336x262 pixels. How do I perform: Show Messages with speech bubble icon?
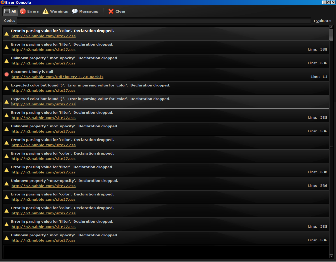[x=75, y=11]
